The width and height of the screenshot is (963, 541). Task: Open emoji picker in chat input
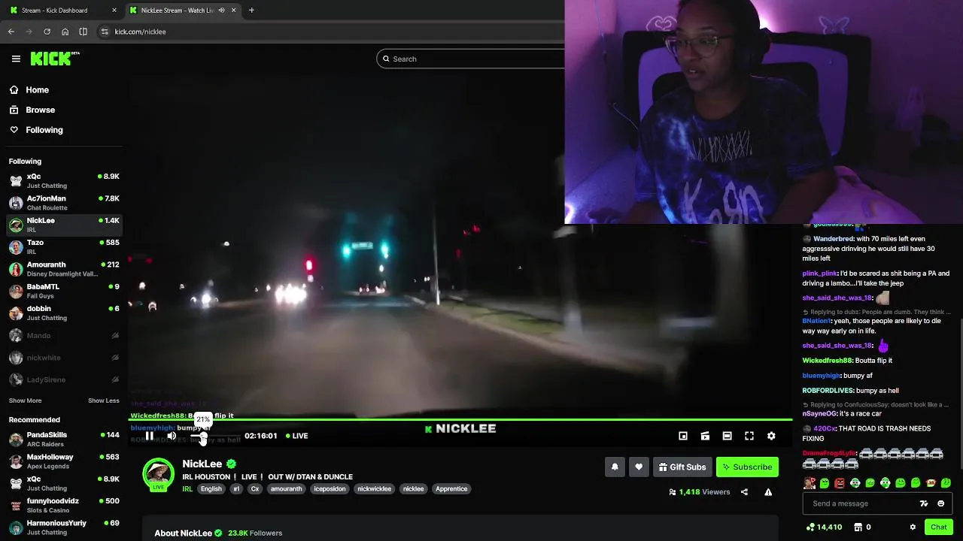[940, 503]
